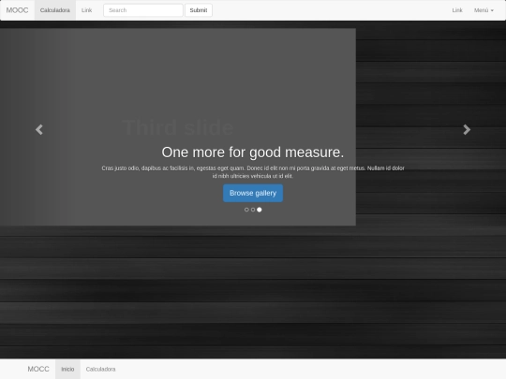Select the third carousel indicator dot
Image resolution: width=506 pixels, height=379 pixels.
coord(260,210)
